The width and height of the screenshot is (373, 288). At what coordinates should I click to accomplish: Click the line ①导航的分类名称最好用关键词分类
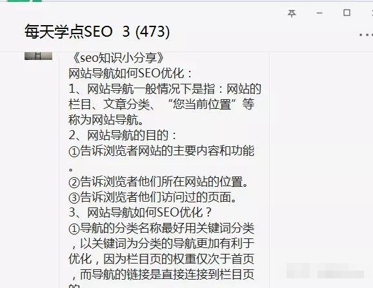point(161,229)
